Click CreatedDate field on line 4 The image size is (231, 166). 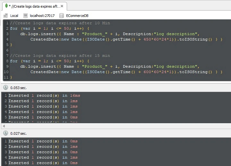coord(45,39)
